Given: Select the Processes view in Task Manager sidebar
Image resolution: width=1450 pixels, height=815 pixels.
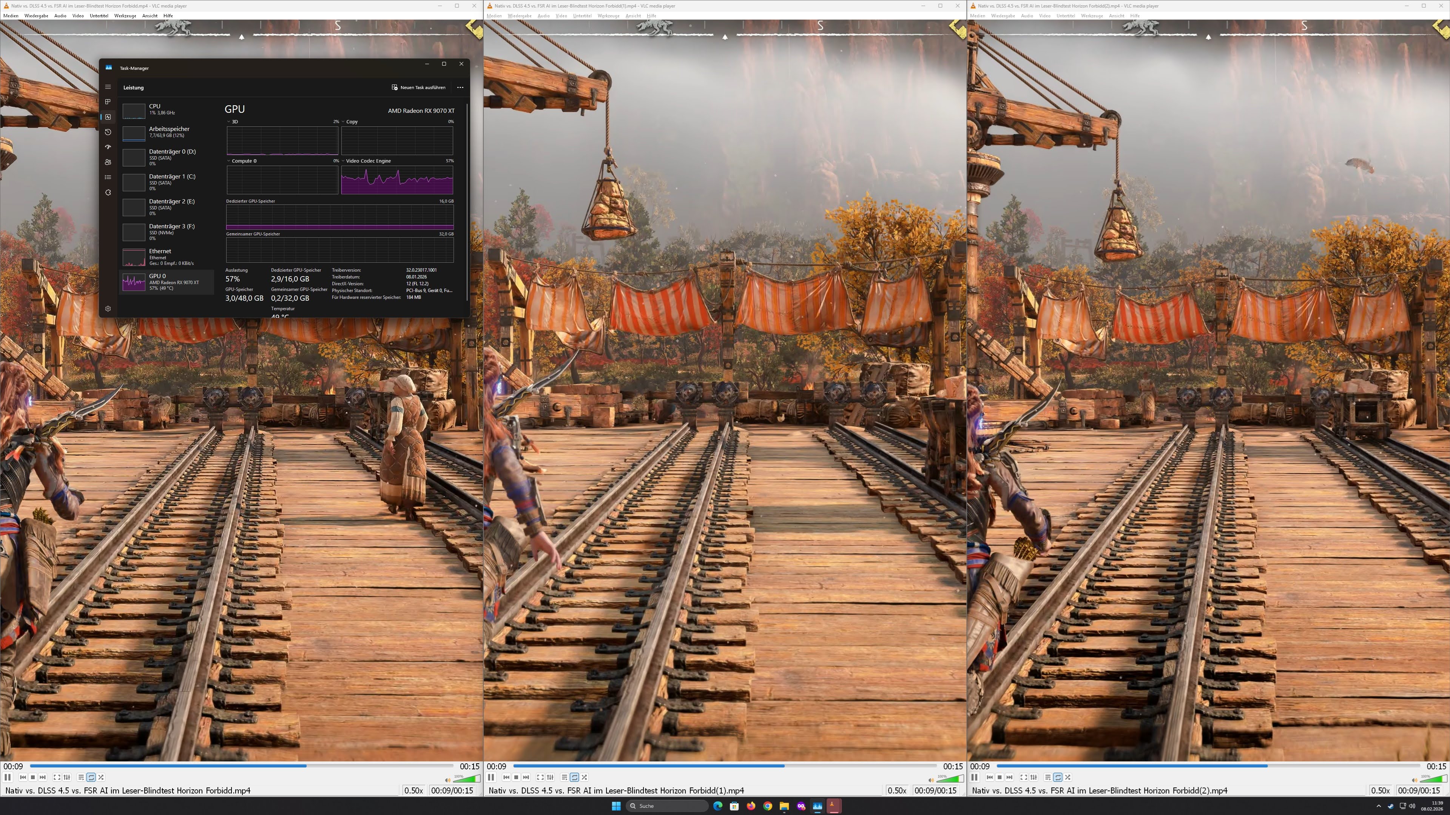Looking at the screenshot, I should 108,102.
